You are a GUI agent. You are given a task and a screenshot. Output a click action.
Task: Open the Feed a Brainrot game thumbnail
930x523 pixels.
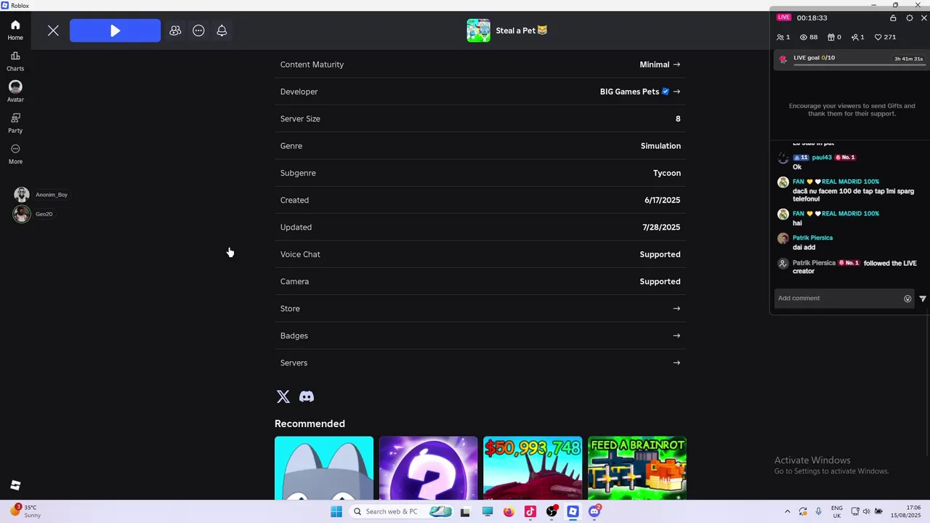point(637,468)
